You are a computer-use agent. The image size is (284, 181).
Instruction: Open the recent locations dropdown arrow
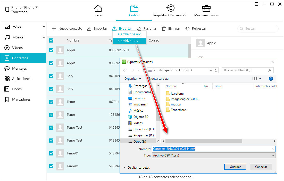tap(138, 70)
